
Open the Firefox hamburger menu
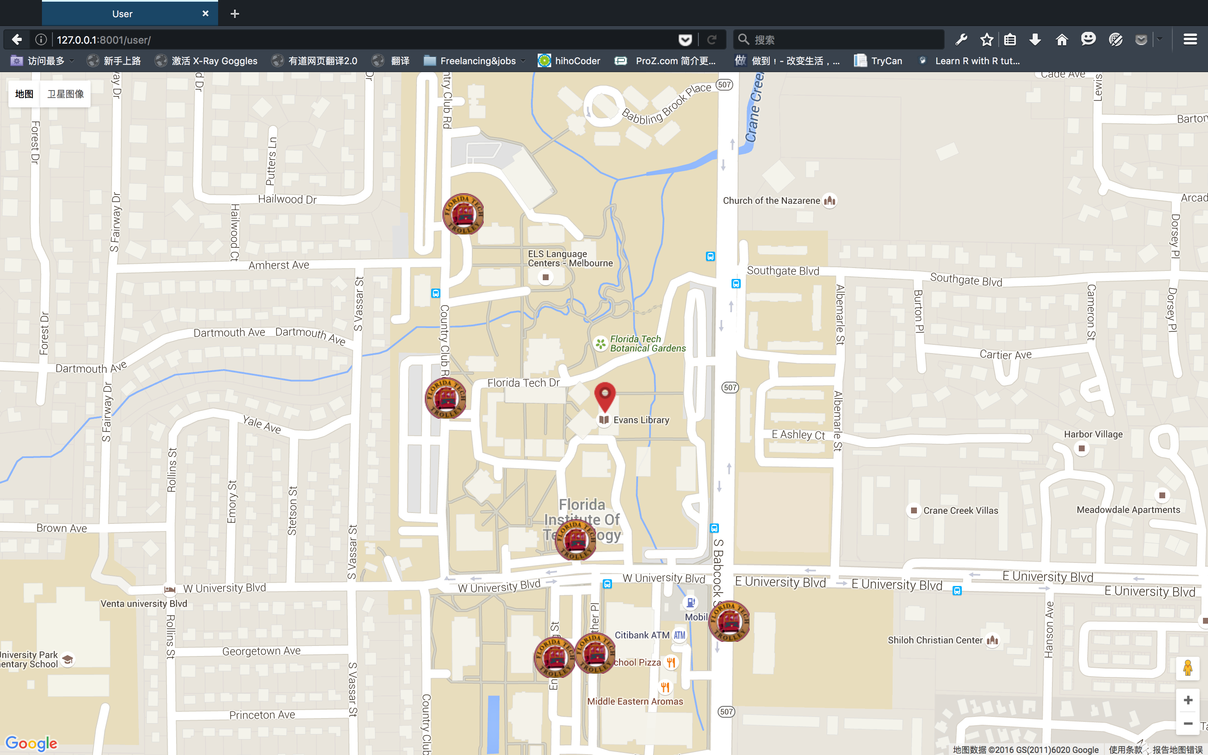pyautogui.click(x=1190, y=39)
